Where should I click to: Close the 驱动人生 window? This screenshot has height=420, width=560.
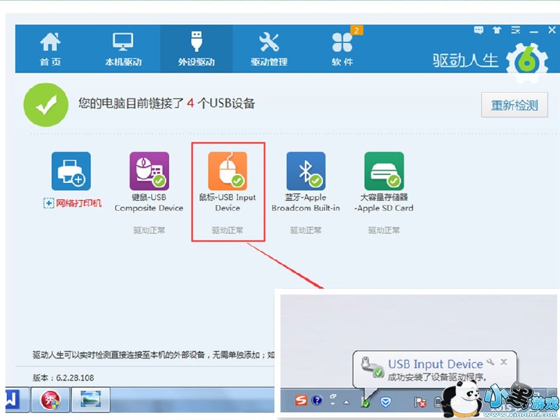click(552, 30)
